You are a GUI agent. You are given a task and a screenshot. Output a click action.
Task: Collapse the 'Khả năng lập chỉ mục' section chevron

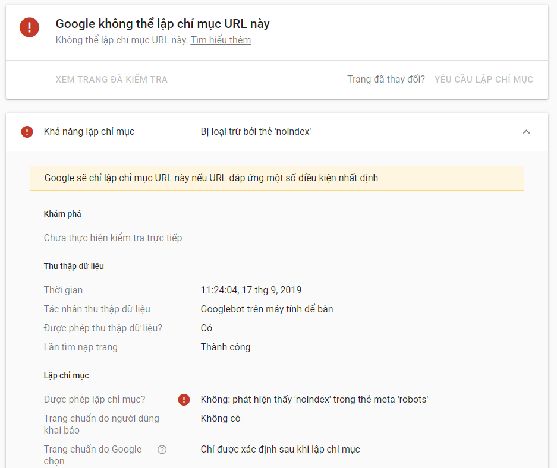pos(526,132)
